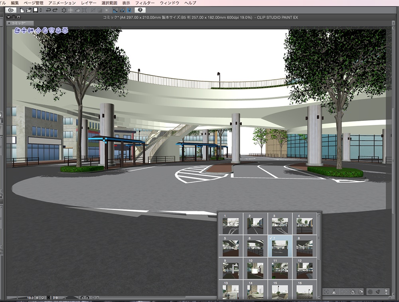This screenshot has width=399, height=302.
Task: Open the camera angle preset icon
Action: [x=378, y=292]
